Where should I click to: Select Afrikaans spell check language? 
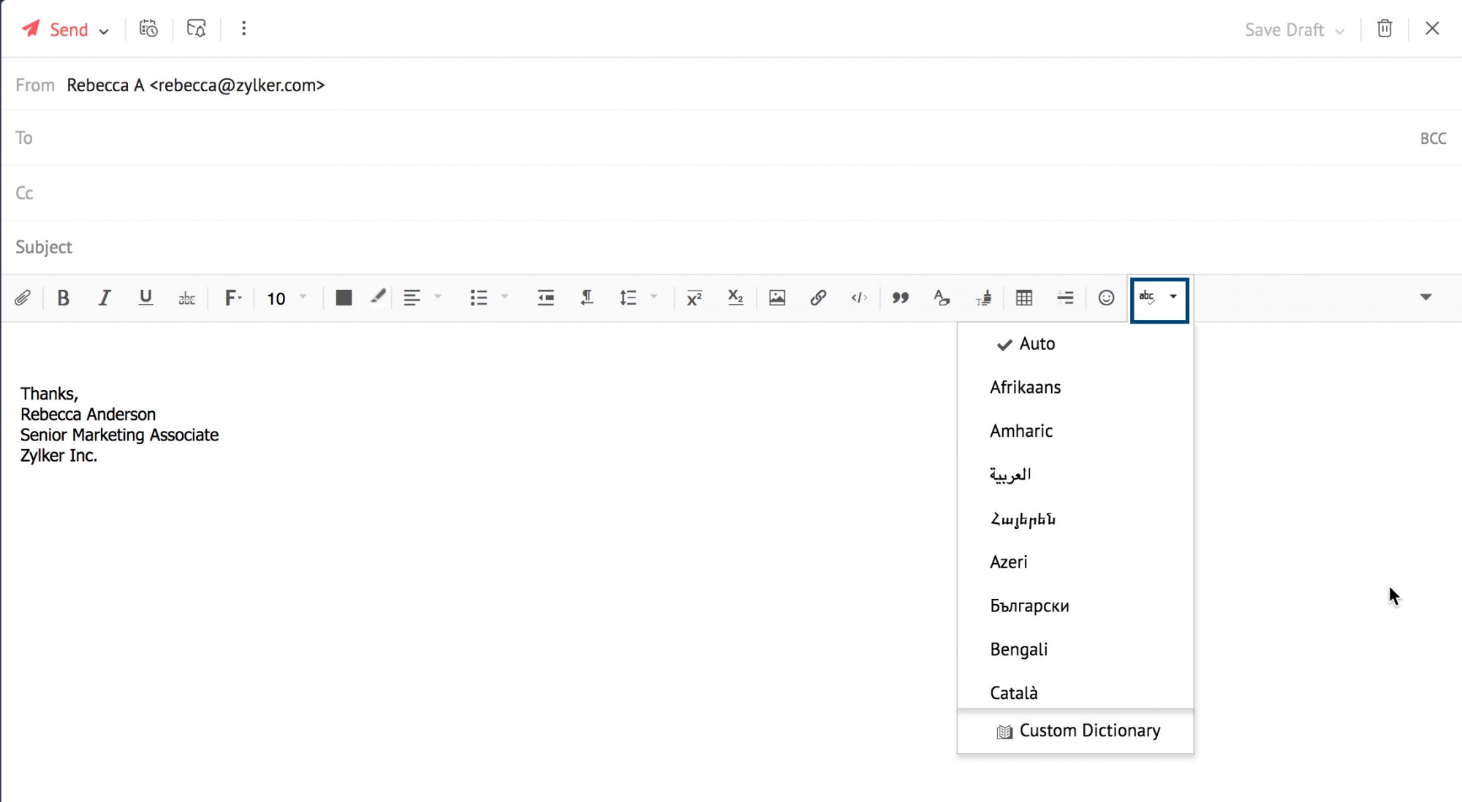coord(1025,387)
